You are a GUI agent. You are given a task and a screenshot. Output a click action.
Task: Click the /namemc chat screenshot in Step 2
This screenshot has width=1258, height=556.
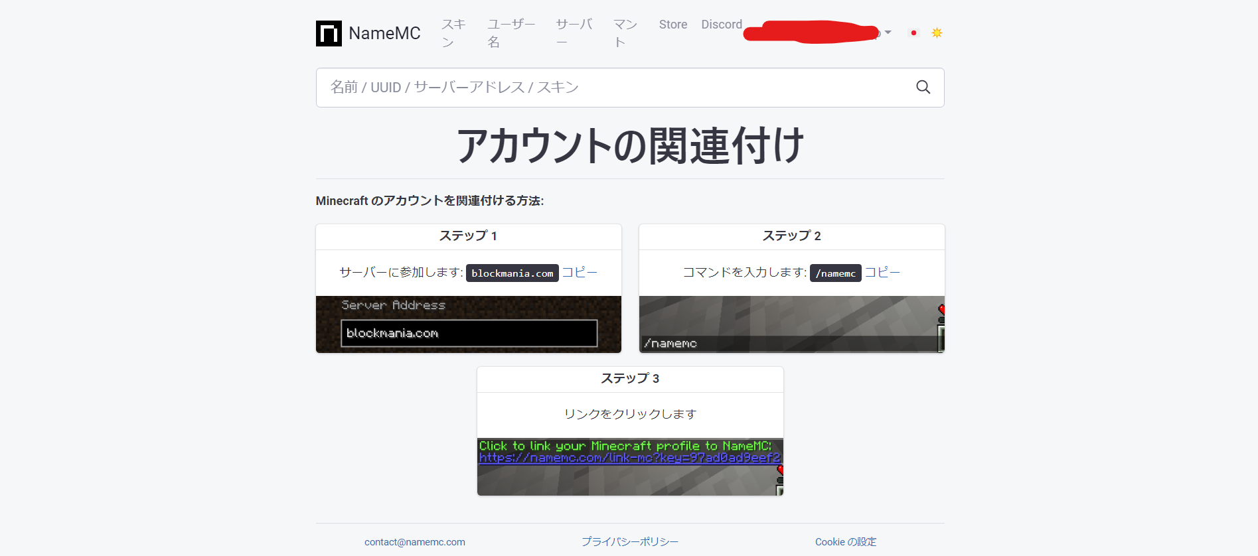tap(792, 324)
